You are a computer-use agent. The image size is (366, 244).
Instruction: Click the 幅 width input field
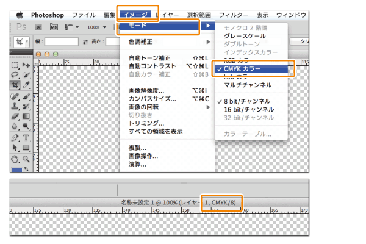62,42
